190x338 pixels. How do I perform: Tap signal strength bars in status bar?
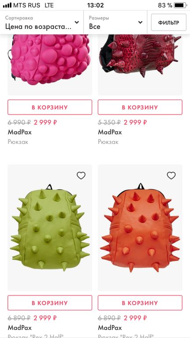point(7,5)
